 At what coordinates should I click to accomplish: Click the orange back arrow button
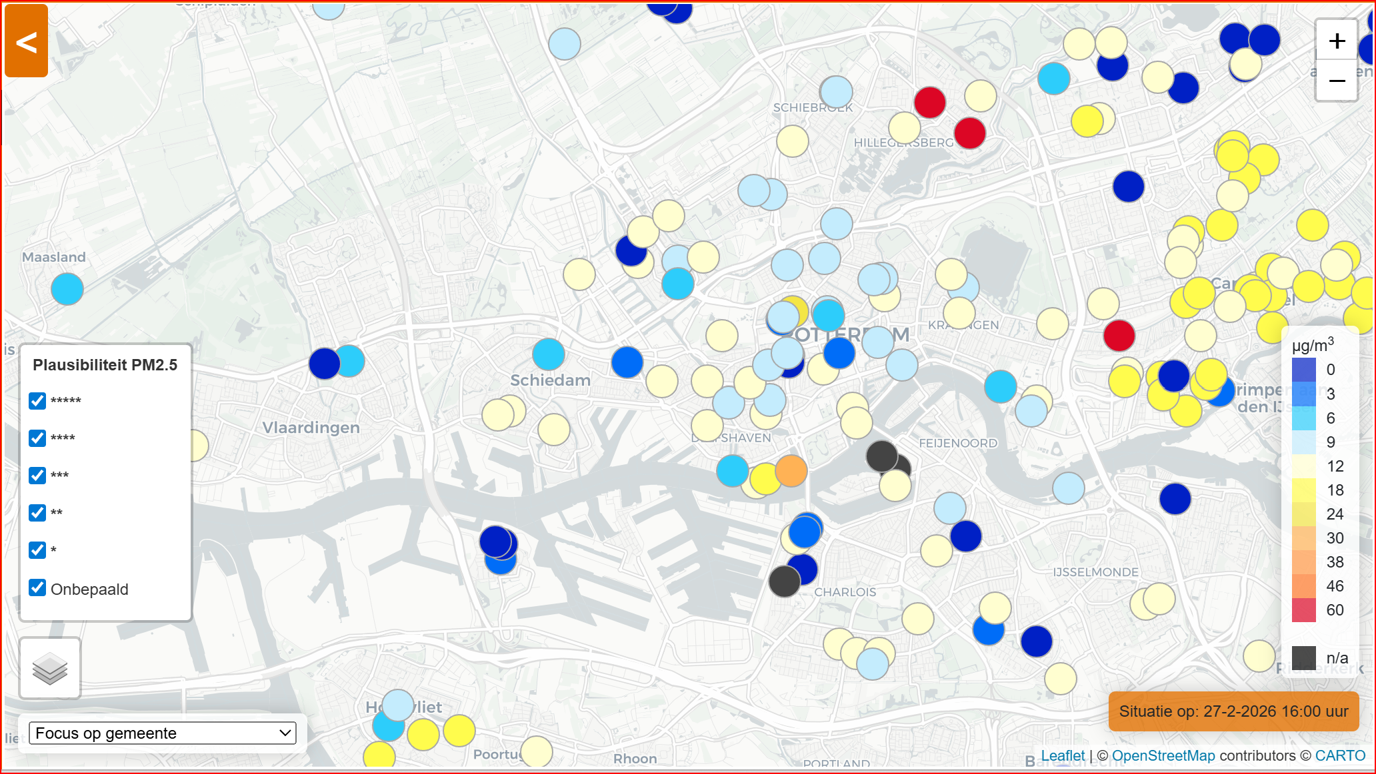(x=27, y=41)
